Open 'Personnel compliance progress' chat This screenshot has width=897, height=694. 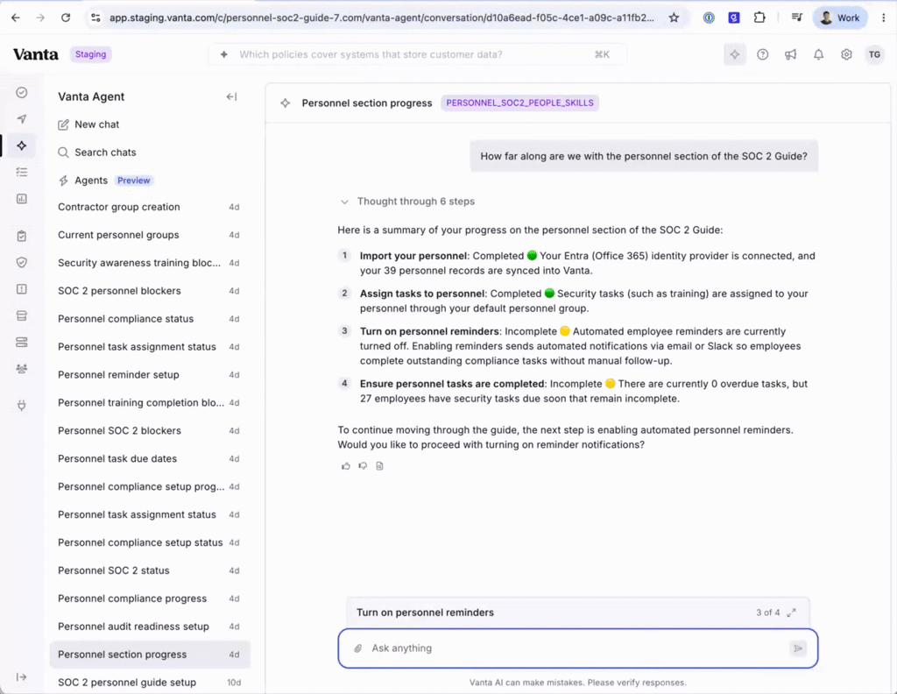(x=149, y=598)
